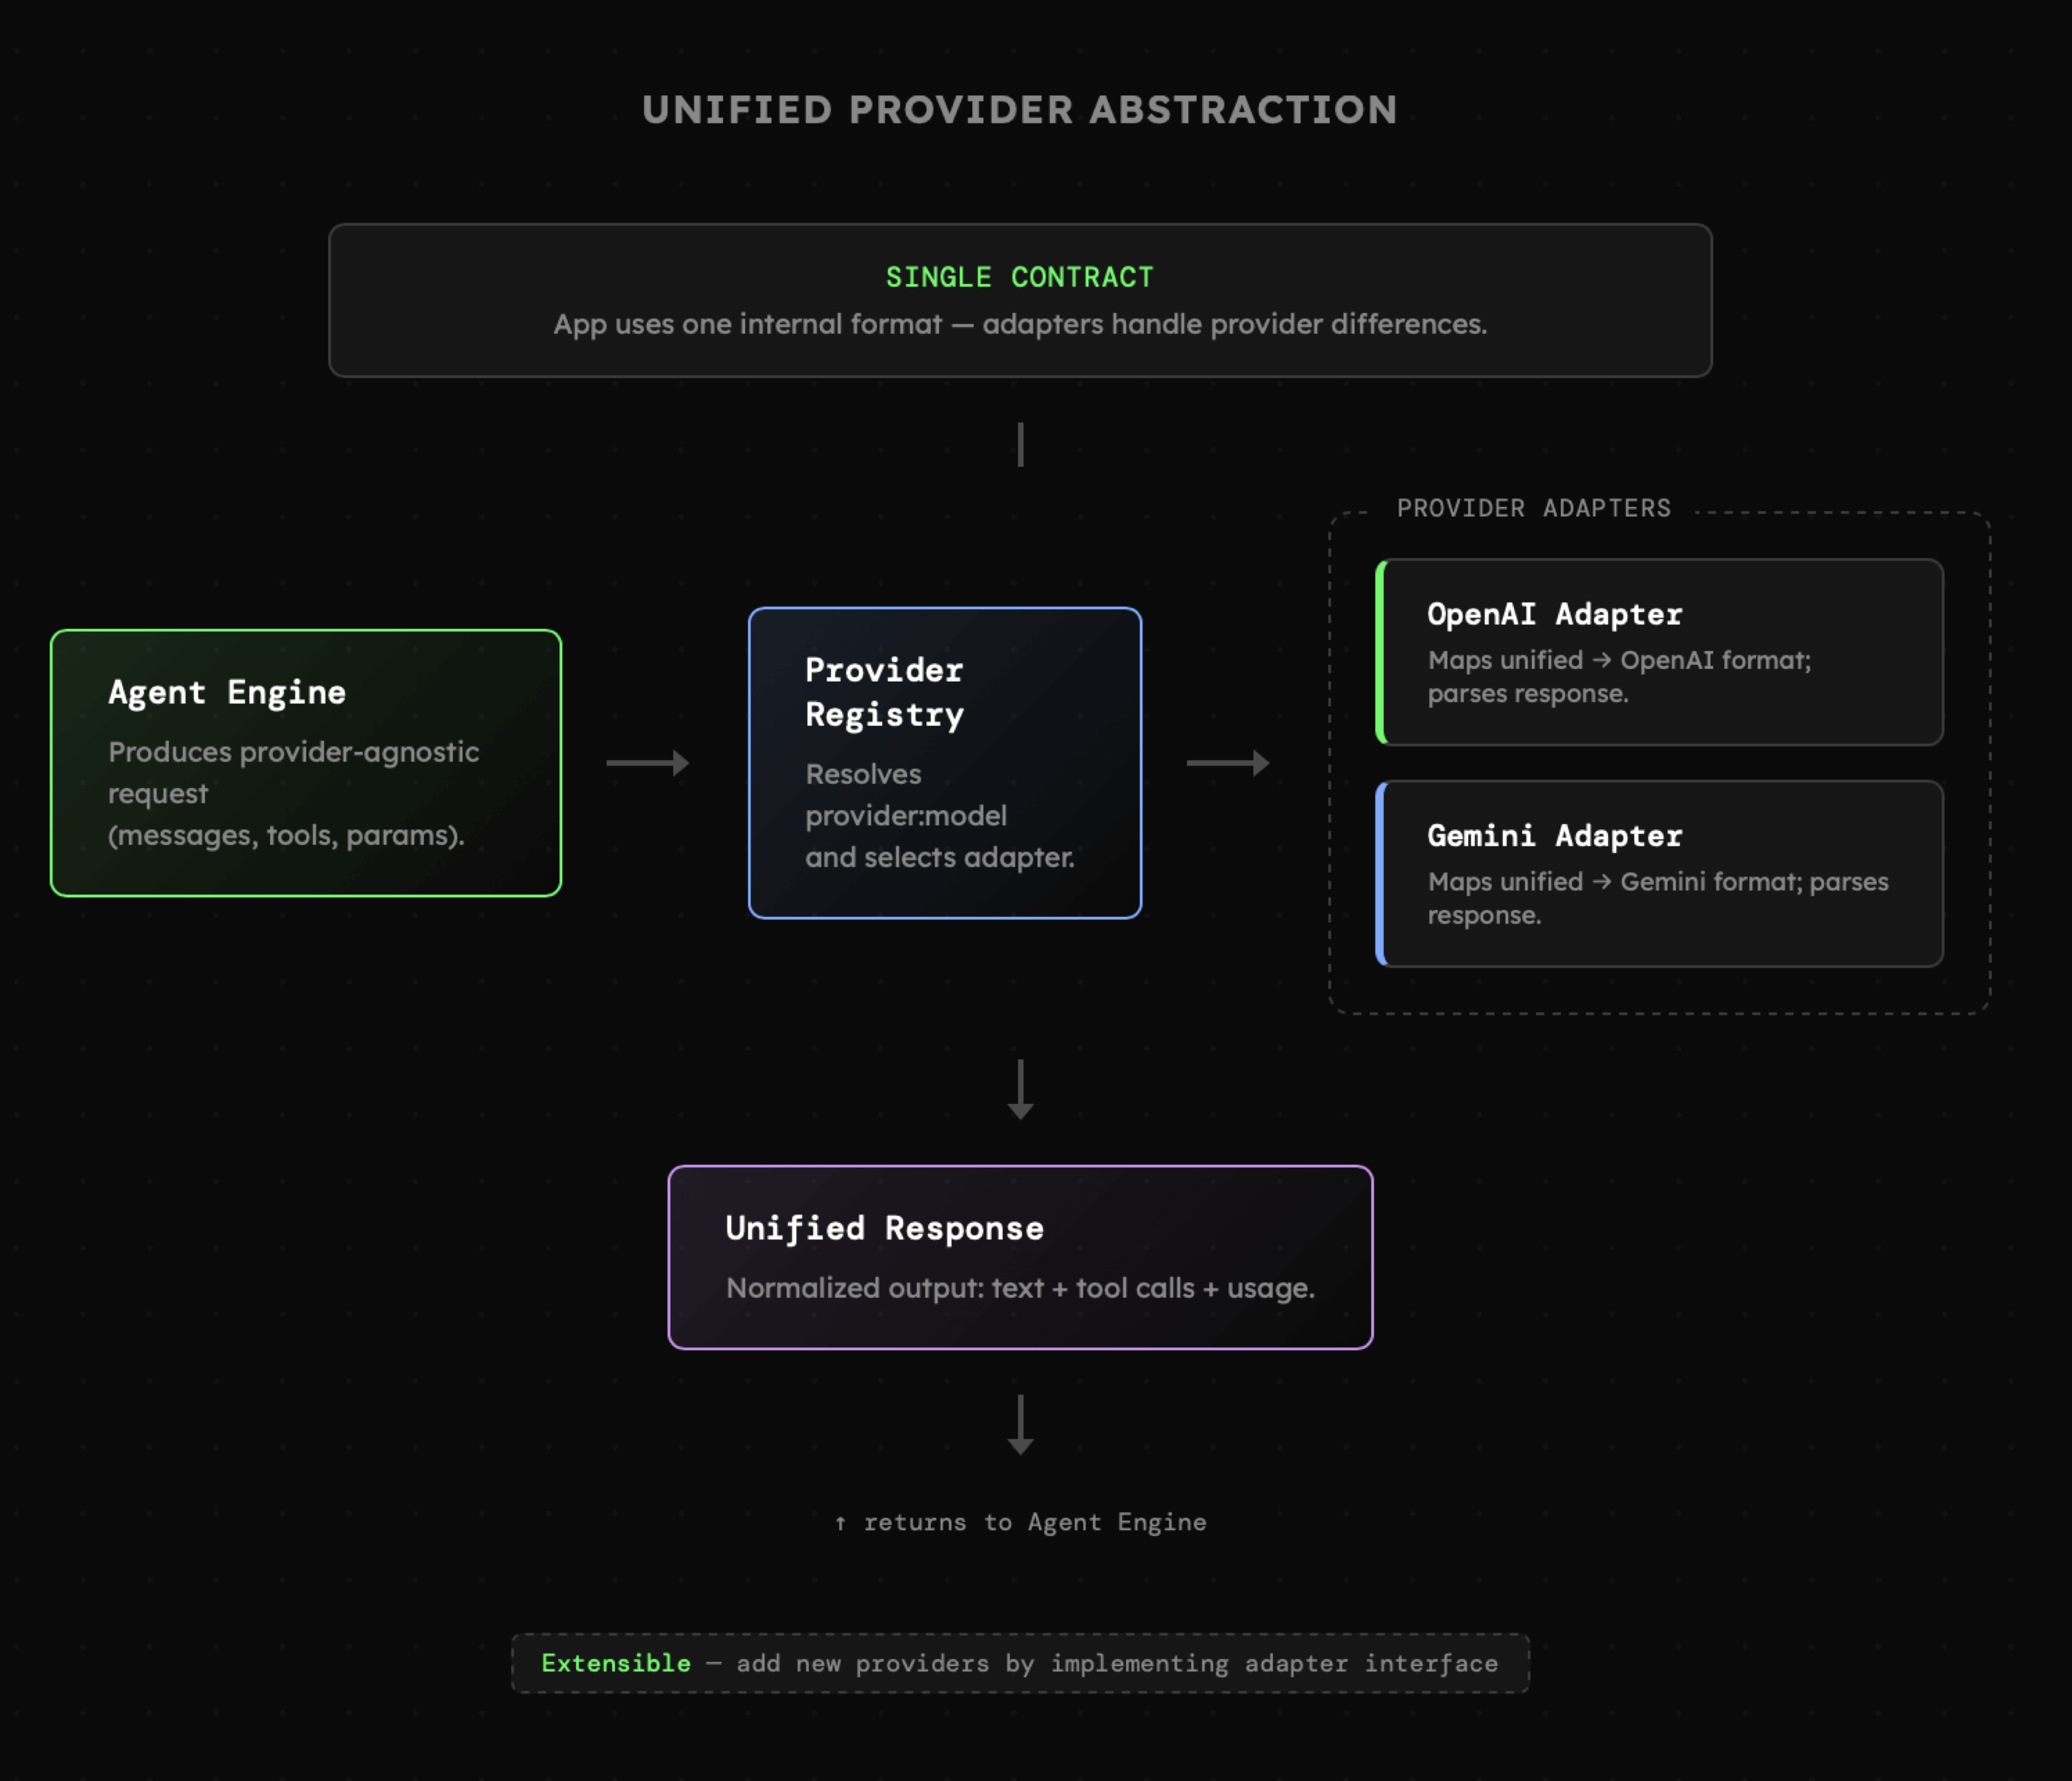Click the up arrow beside returns to Agent Engine
Screen dimensions: 2072x1781
coord(840,1523)
